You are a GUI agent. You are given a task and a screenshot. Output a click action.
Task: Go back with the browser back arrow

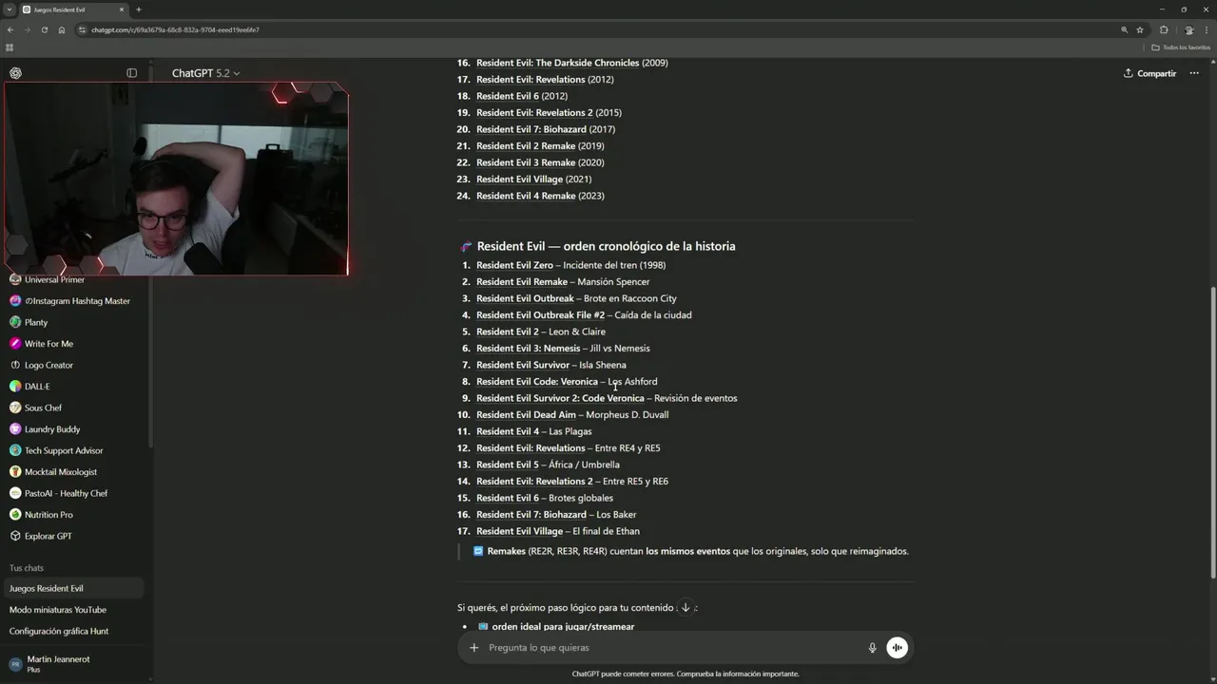click(10, 29)
